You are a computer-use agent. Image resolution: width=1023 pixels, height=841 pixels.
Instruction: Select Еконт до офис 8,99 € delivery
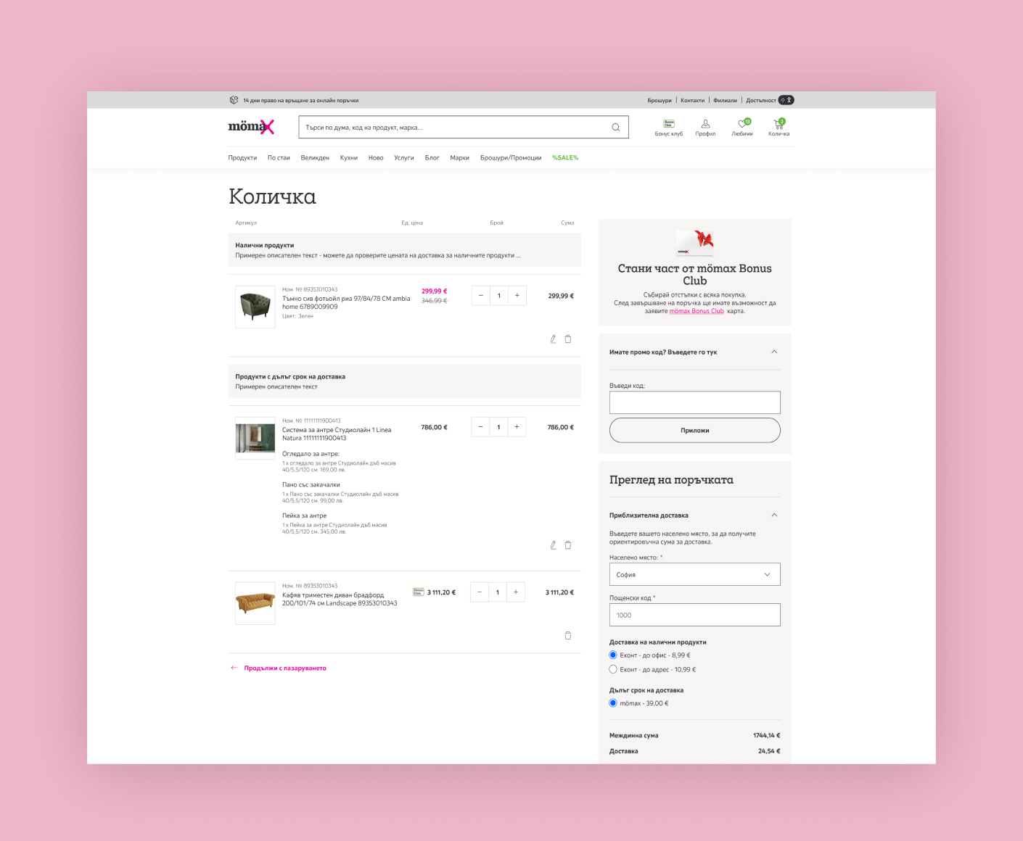613,655
